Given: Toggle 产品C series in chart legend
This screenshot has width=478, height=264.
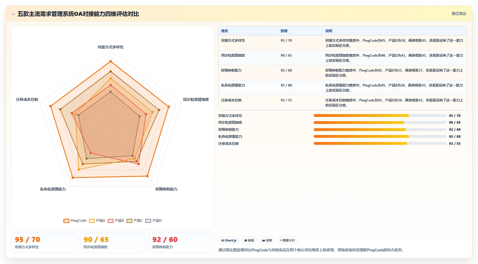Looking at the screenshot, I should click(x=135, y=221).
